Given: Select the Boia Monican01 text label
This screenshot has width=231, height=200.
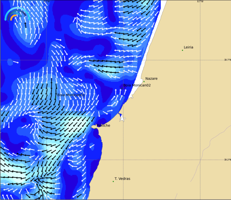Looking at the screenshot, I should (x=71, y=95).
